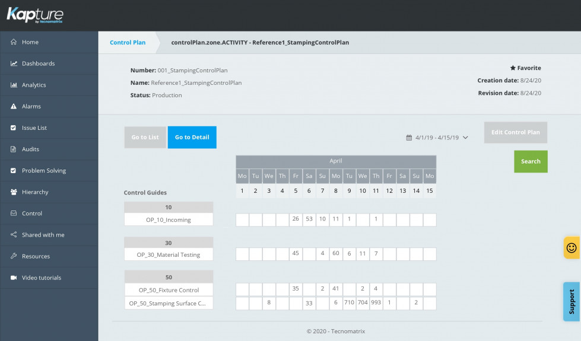Click the Go to Detail button
Image resolution: width=581 pixels, height=341 pixels.
192,137
